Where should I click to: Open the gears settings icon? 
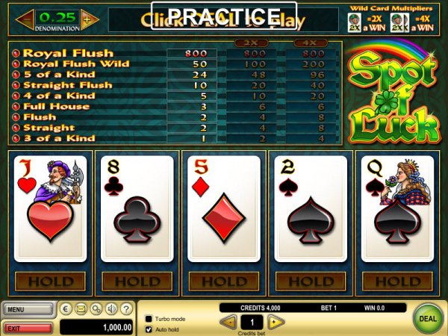96,309
